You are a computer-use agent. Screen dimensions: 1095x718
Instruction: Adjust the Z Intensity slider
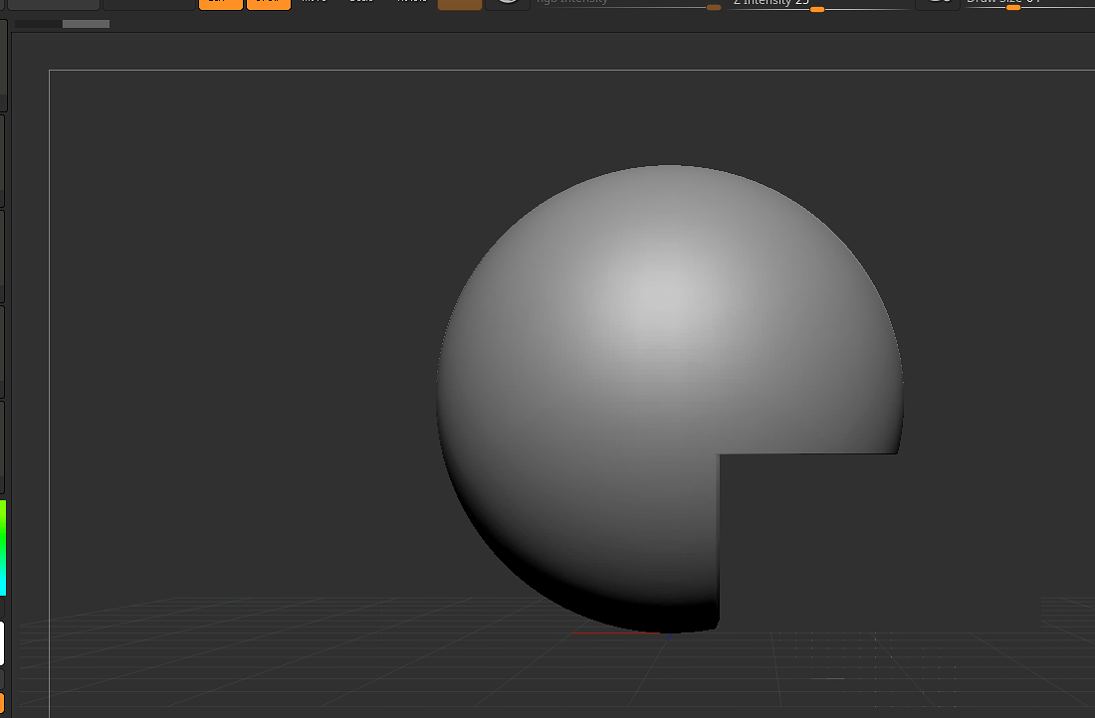817,4
